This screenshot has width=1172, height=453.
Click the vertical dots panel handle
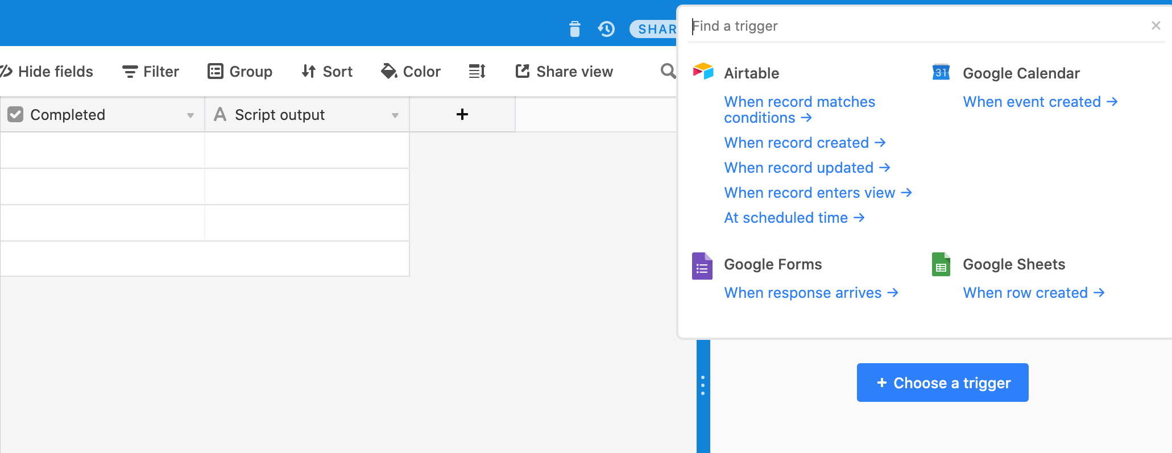(703, 385)
